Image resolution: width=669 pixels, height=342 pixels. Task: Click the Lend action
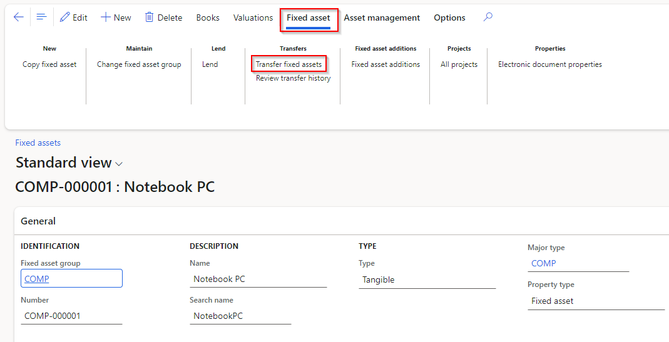click(210, 64)
